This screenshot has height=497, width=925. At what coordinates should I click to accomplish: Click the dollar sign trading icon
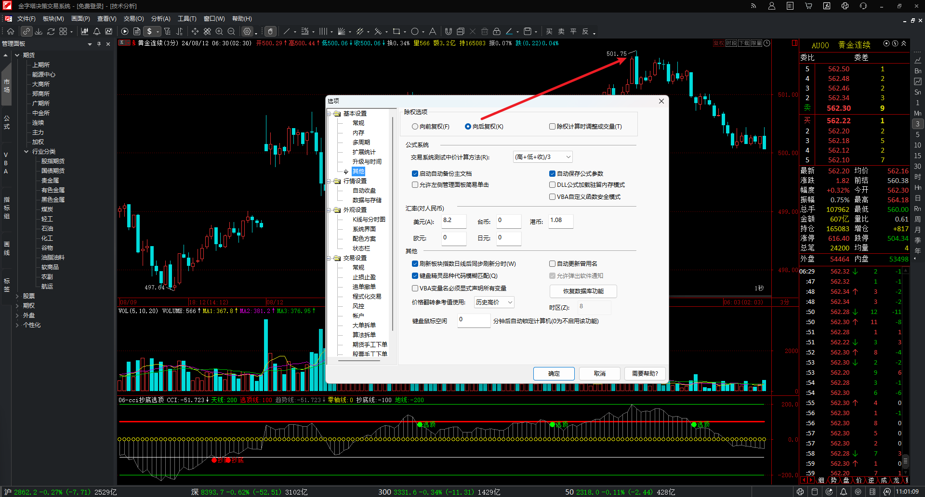149,31
